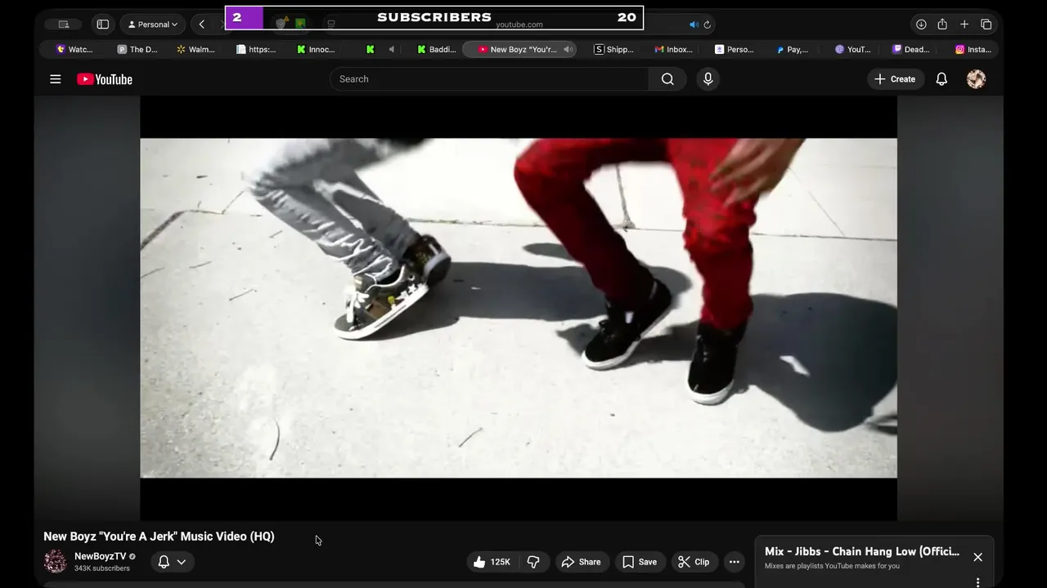The height and width of the screenshot is (588, 1047).
Task: Open the NewBoyzTV channel name link
Action: (100, 556)
